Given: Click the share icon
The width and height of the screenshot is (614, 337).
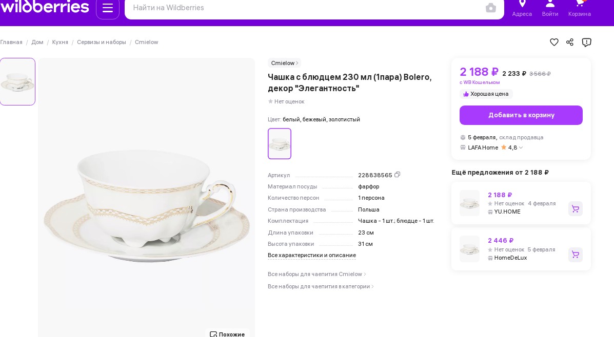Looking at the screenshot, I should pos(570,42).
